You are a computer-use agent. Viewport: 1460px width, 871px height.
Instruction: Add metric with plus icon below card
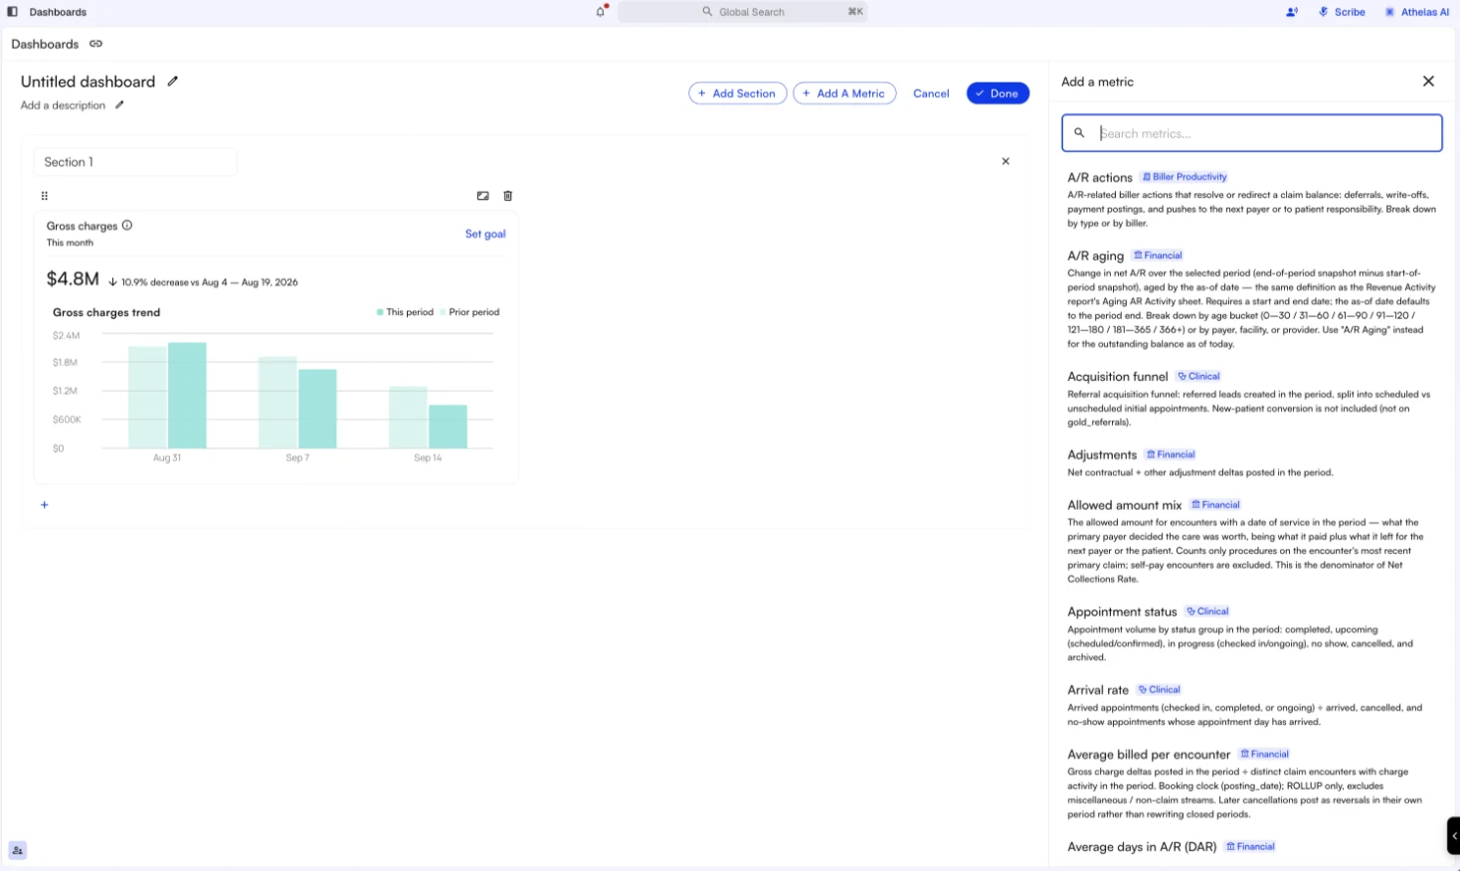44,505
